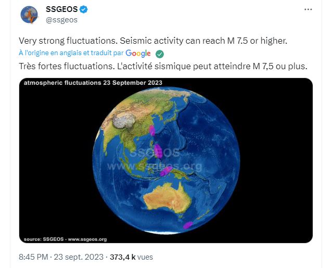
Task: Click the blue verified badge beside SSGEOS
Action: coord(83,9)
